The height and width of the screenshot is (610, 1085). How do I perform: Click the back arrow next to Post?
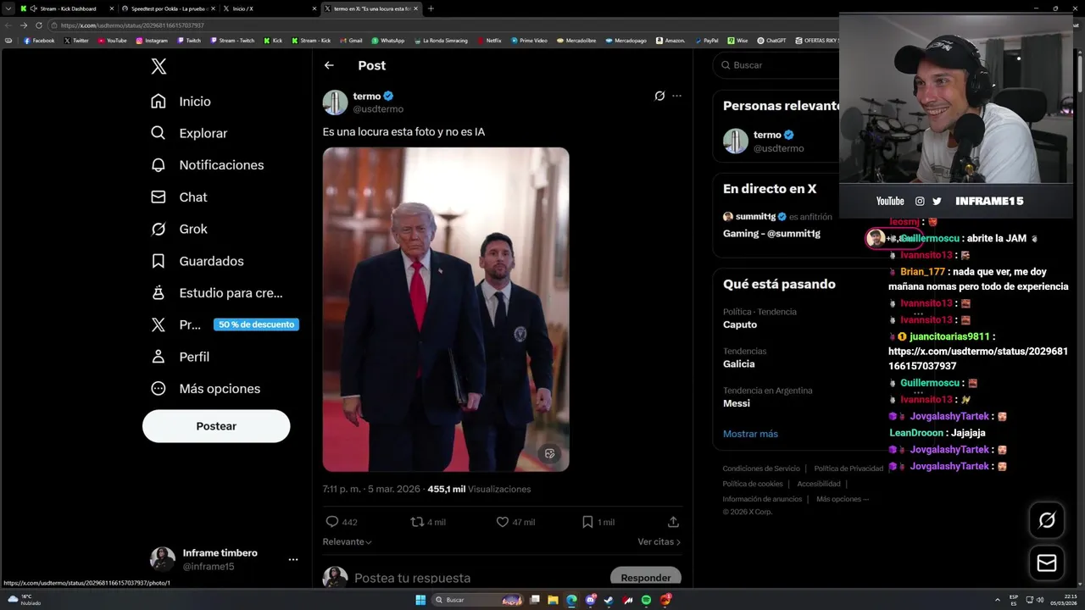tap(329, 65)
